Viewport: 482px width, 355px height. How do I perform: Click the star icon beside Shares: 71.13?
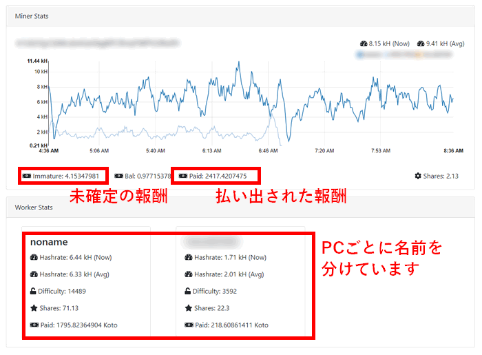click(x=34, y=308)
